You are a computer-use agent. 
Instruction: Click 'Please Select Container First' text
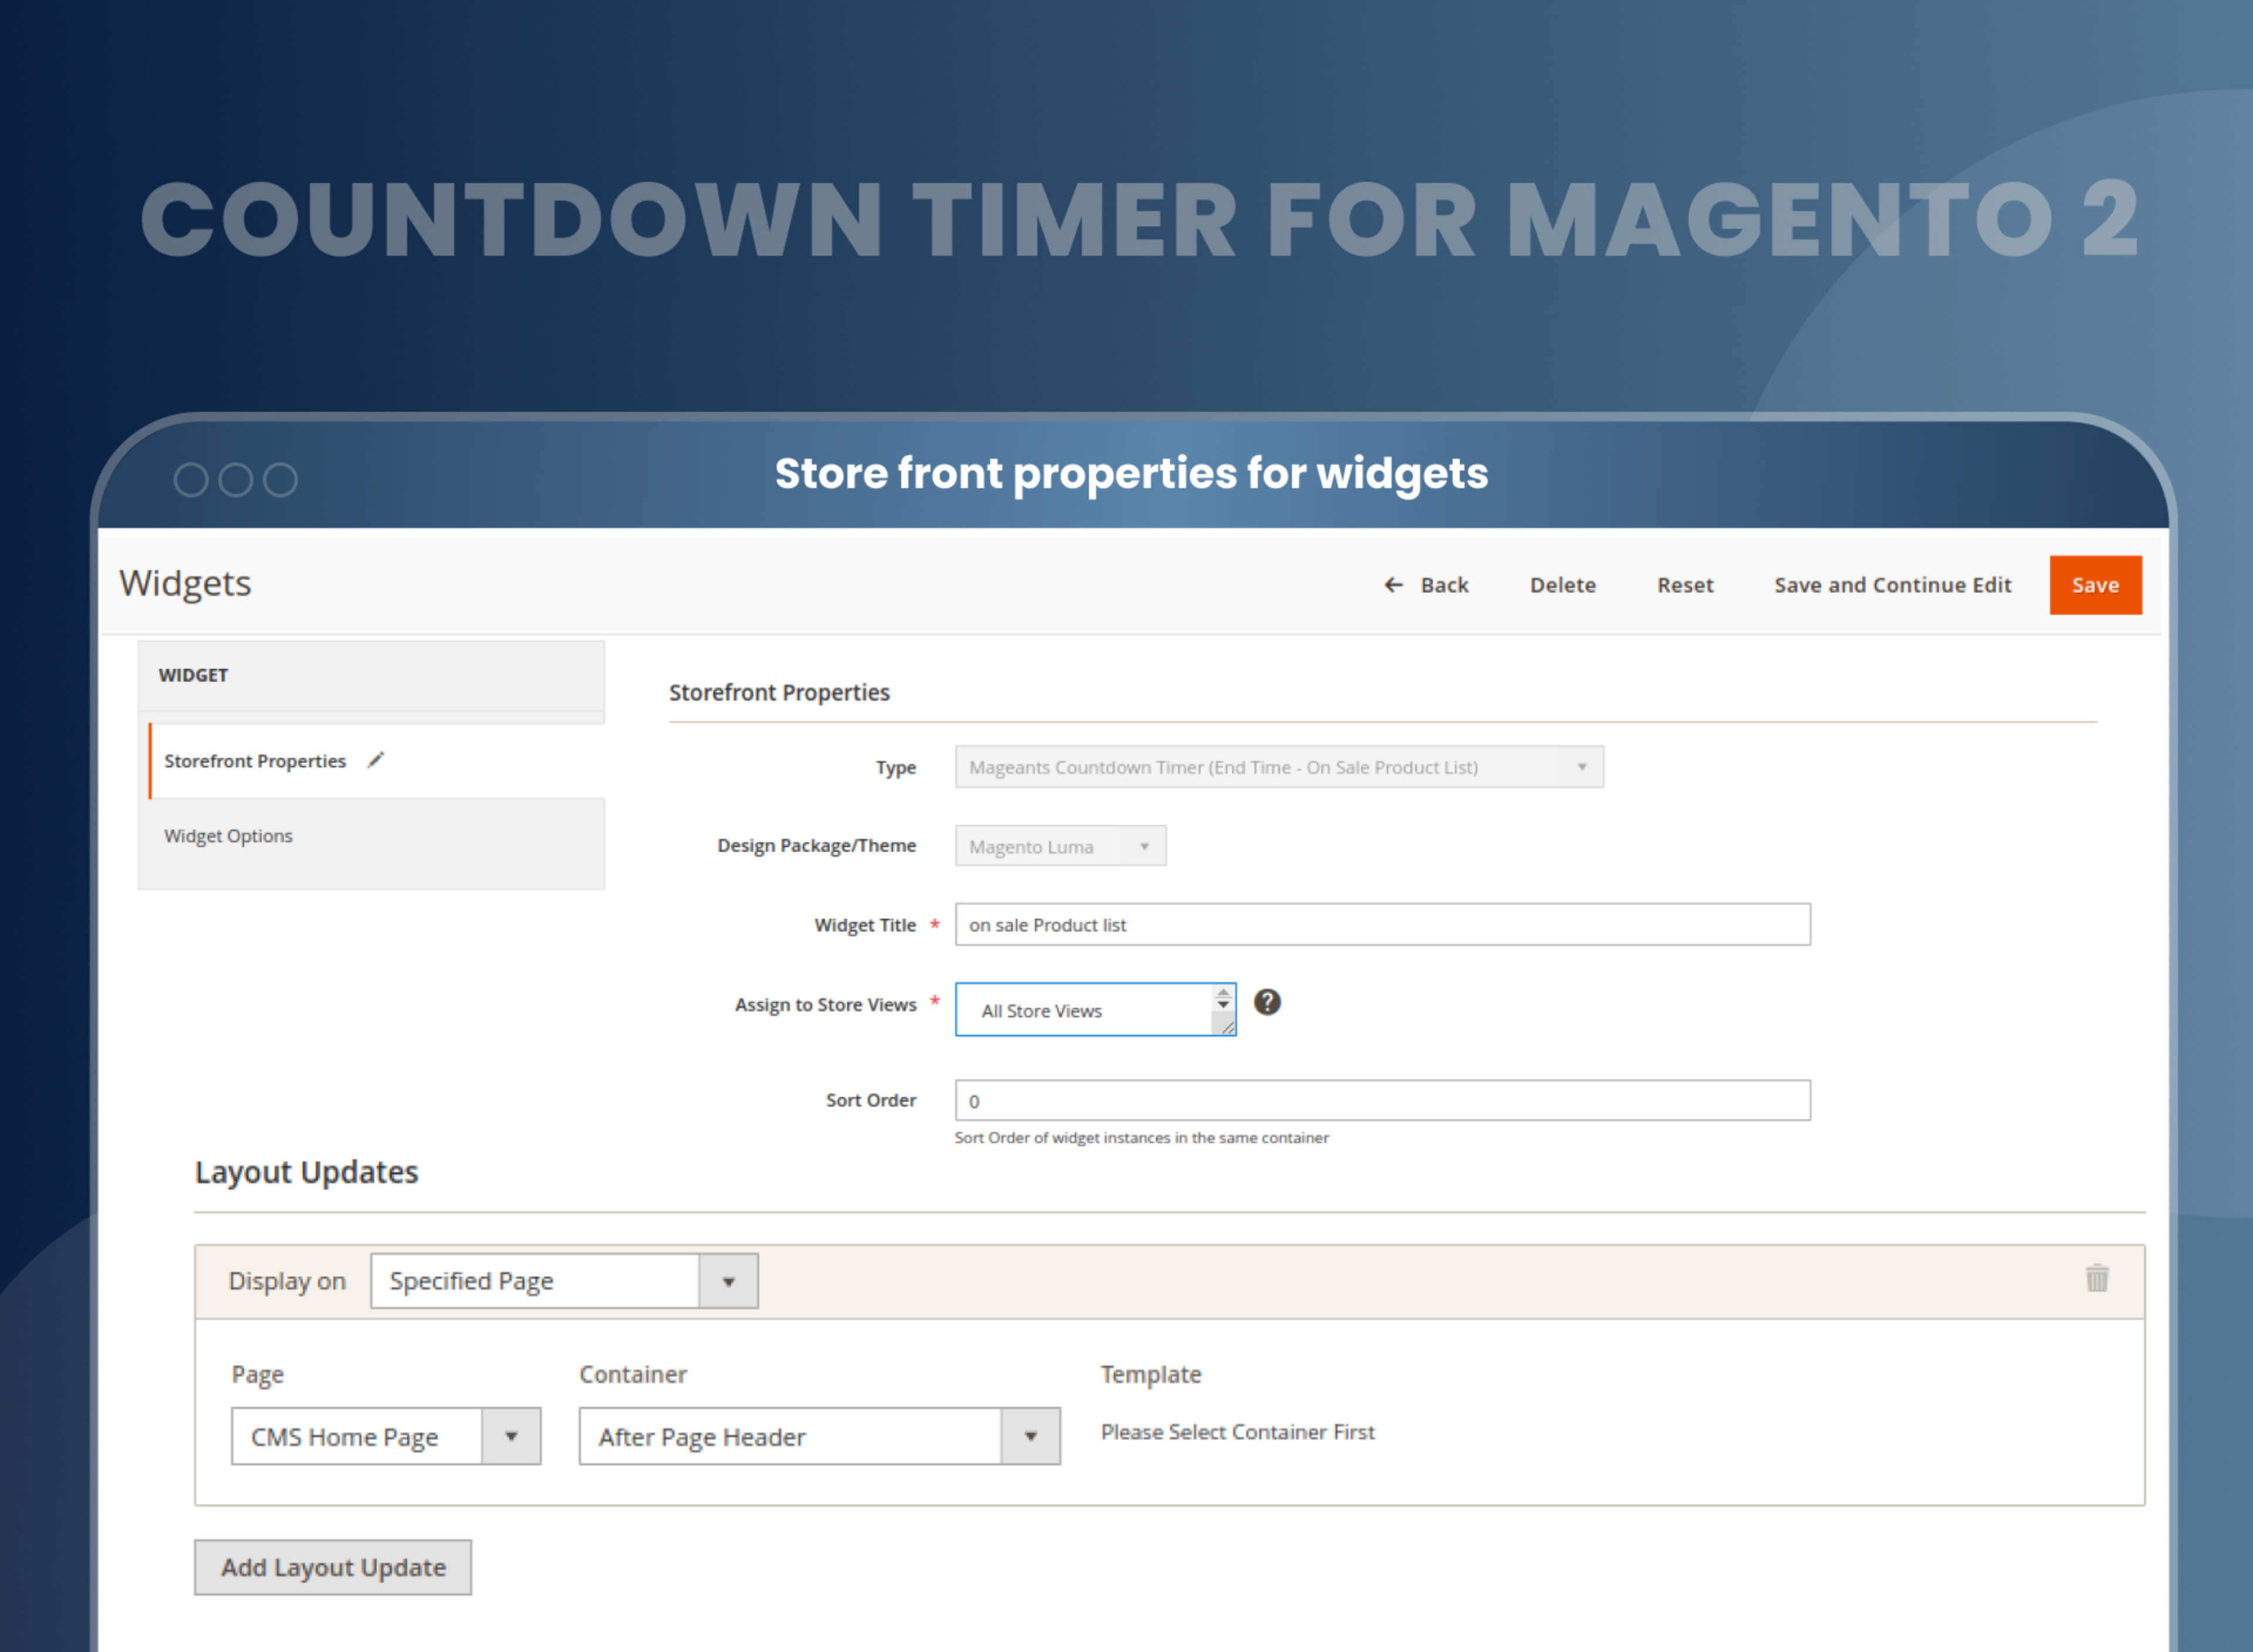click(1237, 1432)
